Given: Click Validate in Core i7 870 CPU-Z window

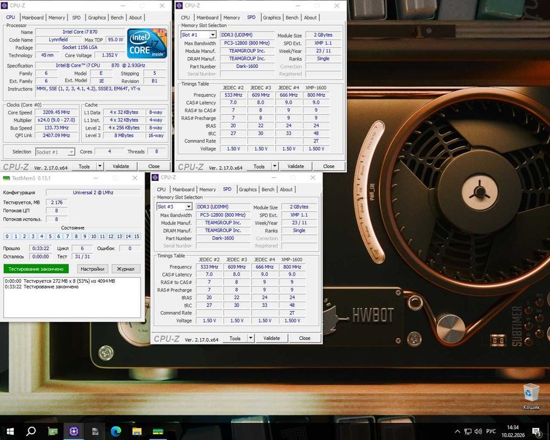Looking at the screenshot, I should click(121, 167).
